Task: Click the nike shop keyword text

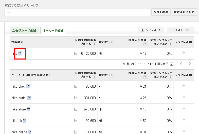Action: 19,87
